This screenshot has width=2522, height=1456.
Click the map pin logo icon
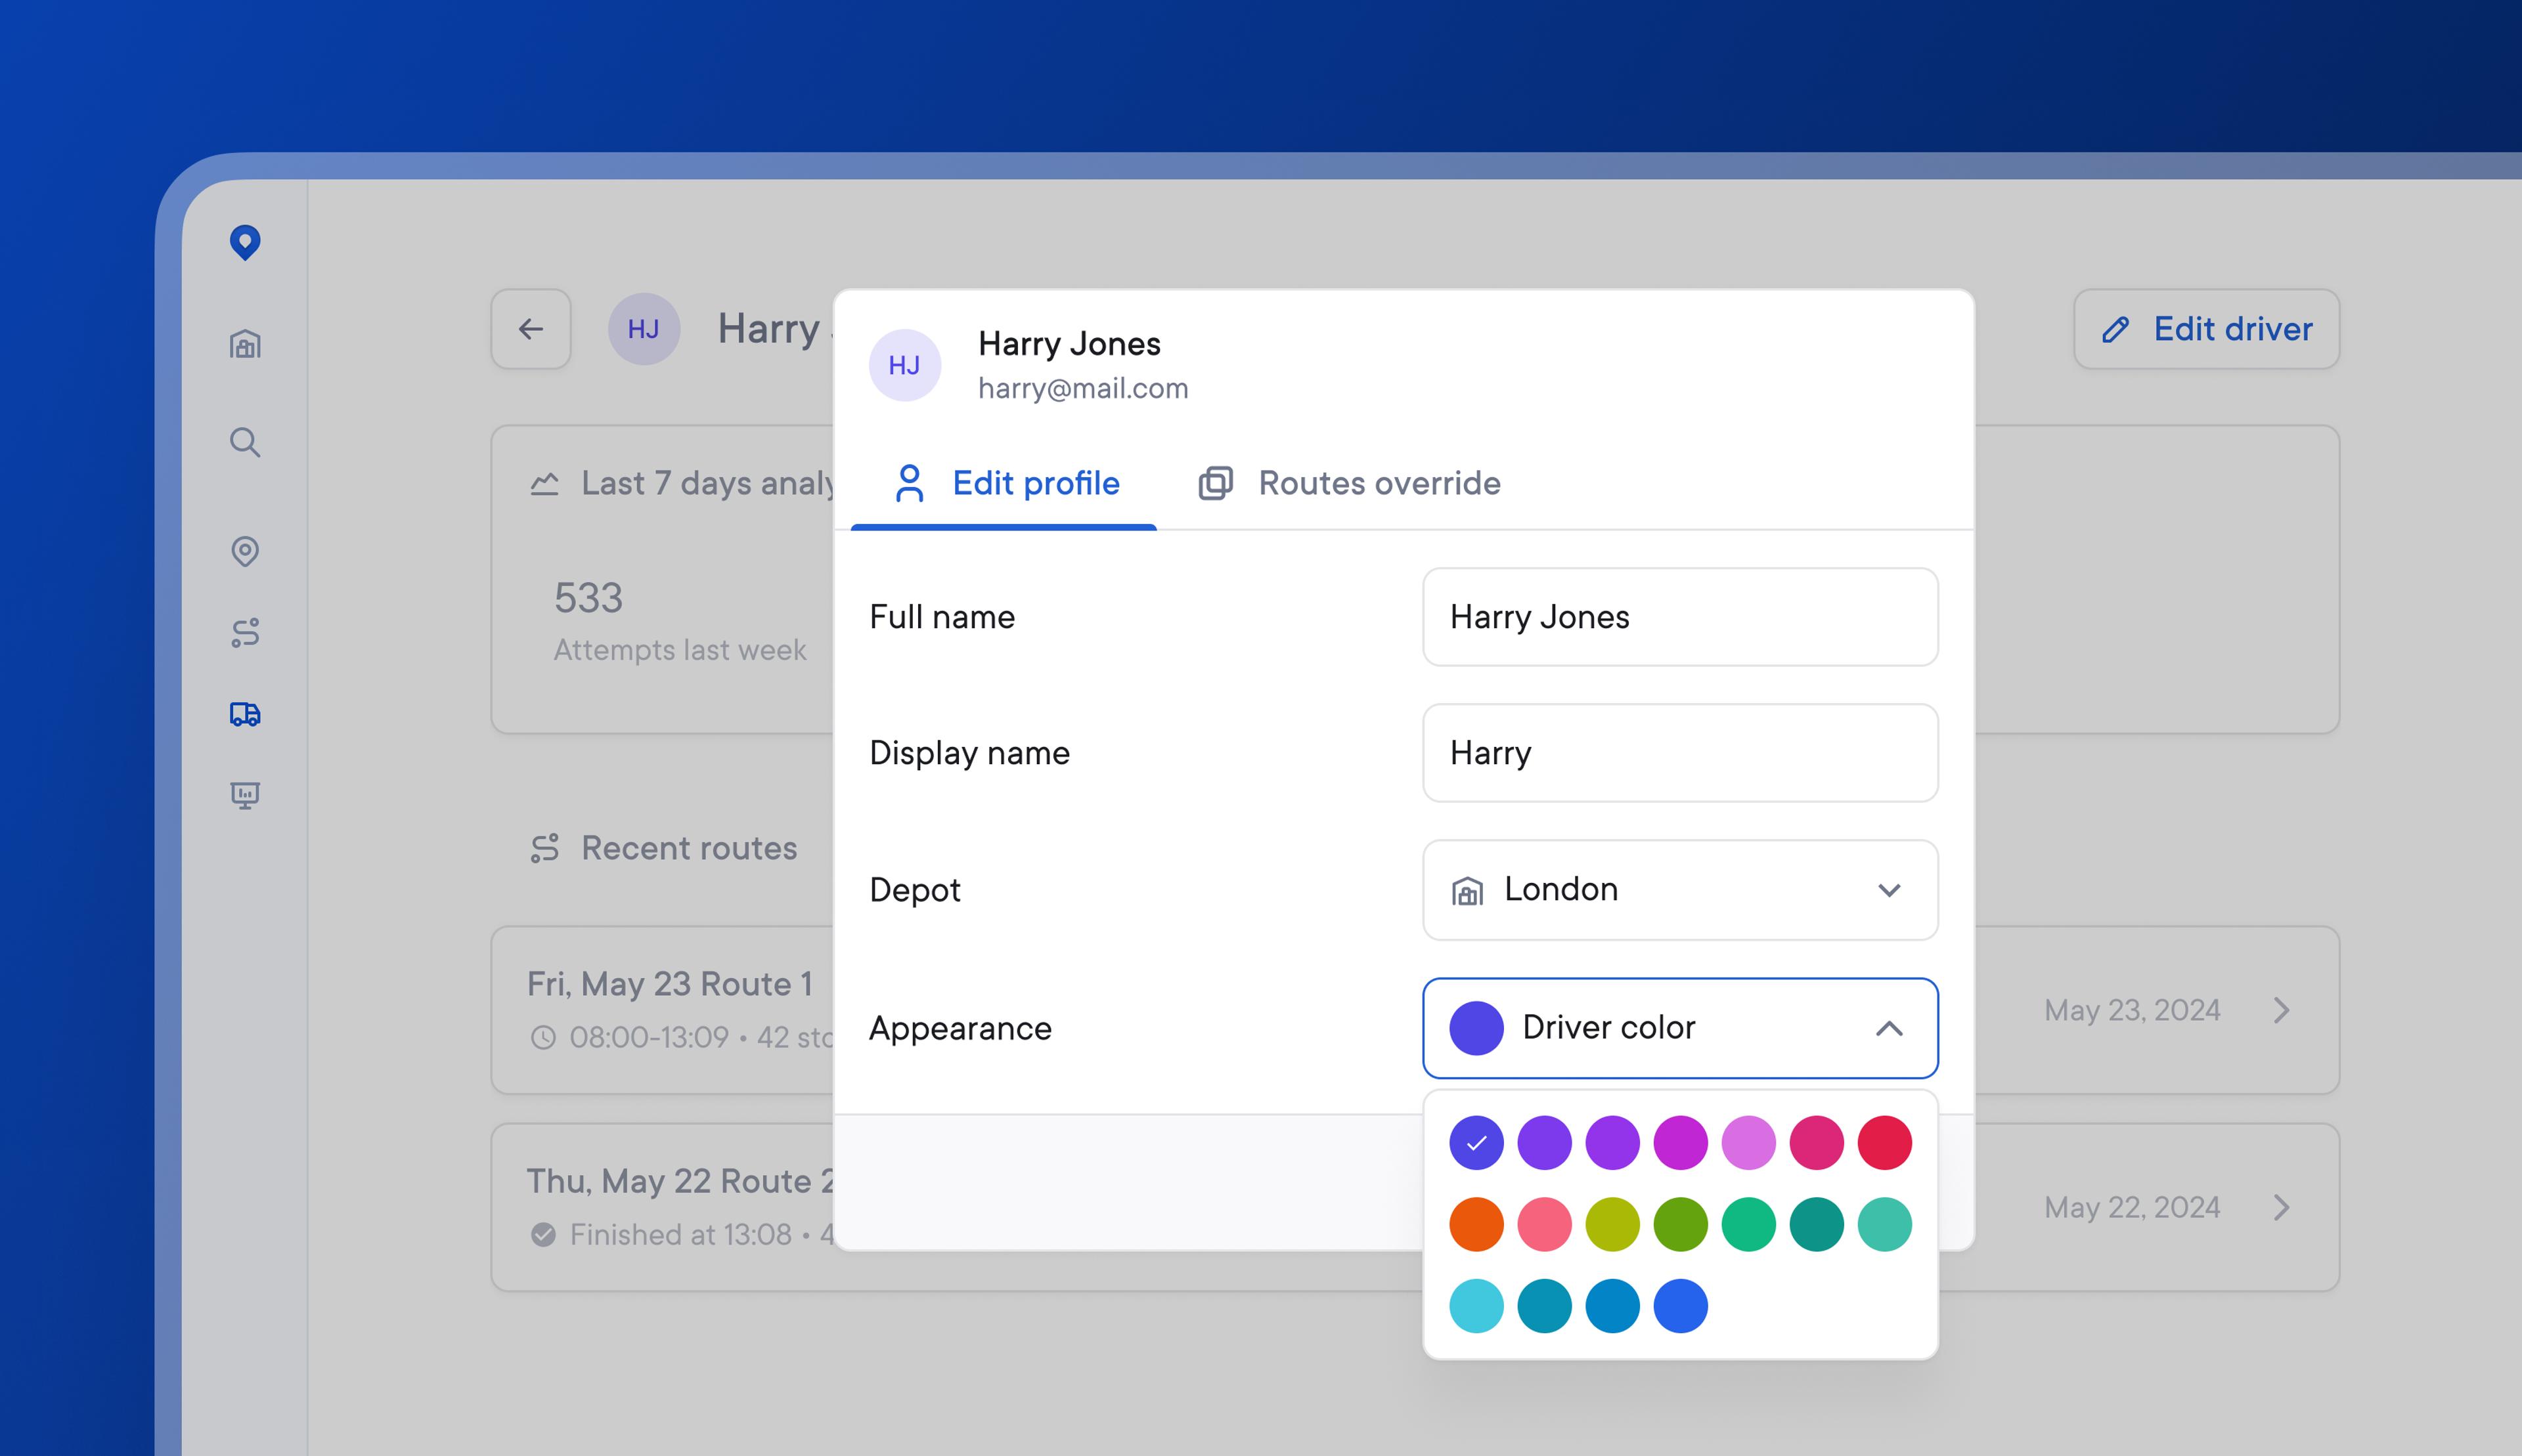(245, 242)
